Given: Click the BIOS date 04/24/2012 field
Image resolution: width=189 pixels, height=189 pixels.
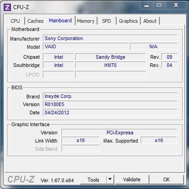Looking at the screenshot, I should [x=110, y=112].
